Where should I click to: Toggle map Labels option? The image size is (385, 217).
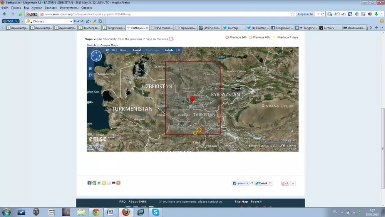tap(169, 50)
